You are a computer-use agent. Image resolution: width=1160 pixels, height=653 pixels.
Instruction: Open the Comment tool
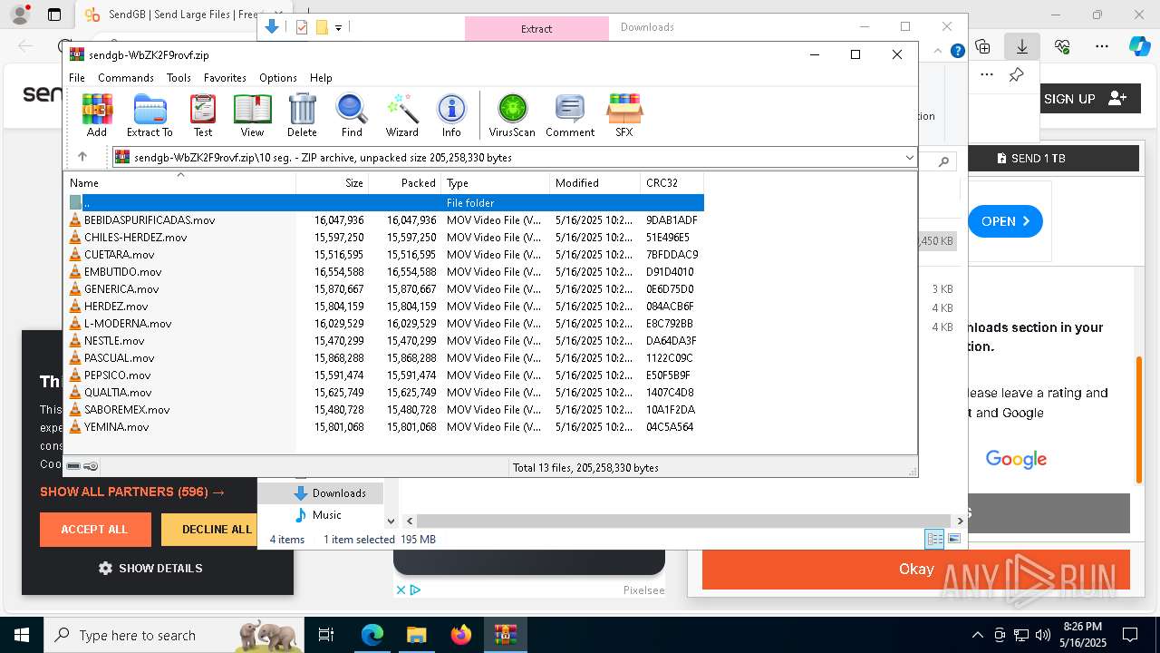pos(570,115)
